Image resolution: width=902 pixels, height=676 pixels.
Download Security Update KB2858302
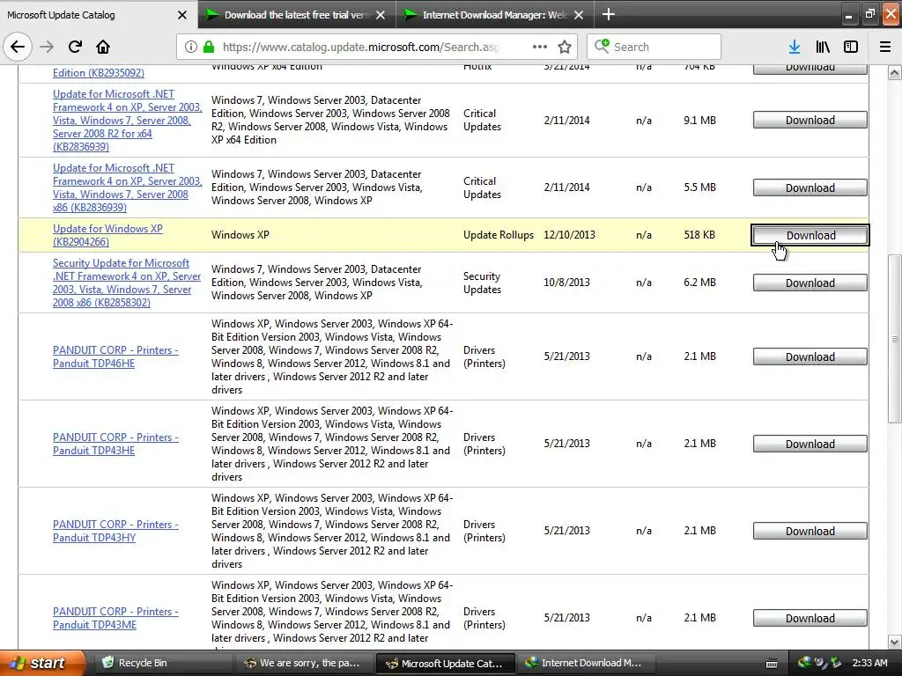point(810,283)
